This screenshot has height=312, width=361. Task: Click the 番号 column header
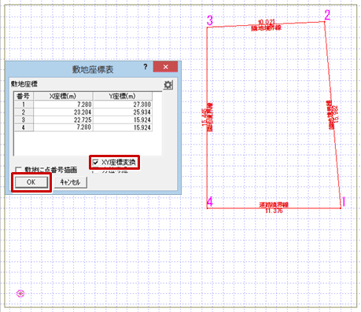24,96
